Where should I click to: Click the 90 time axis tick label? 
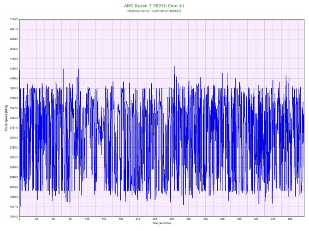click(x=70, y=219)
